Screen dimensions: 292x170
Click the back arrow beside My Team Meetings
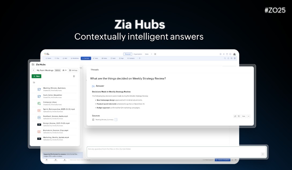pyautogui.click(x=34, y=70)
